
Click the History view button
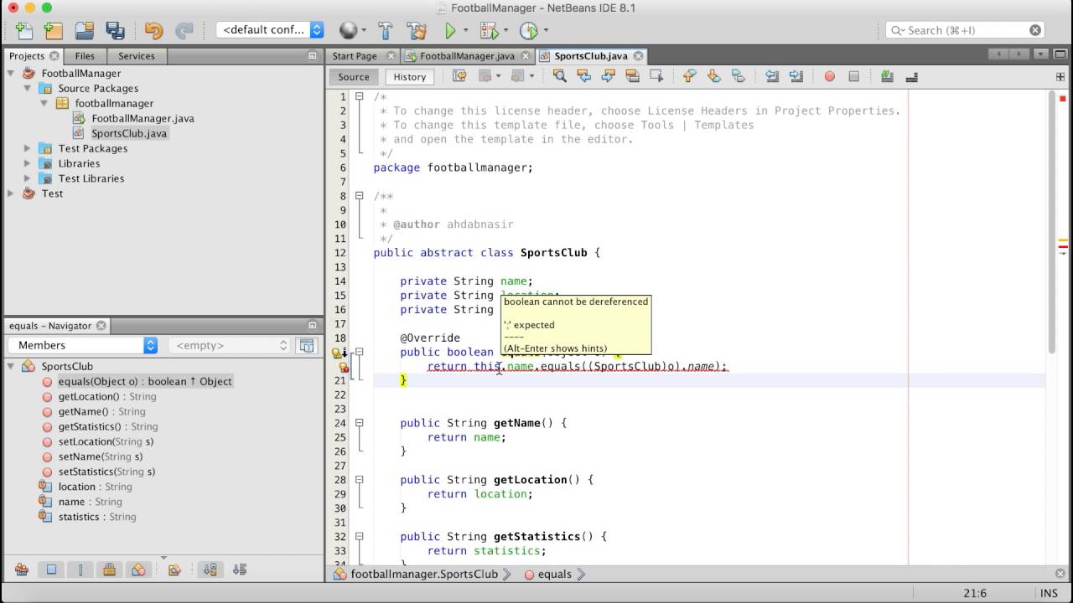pos(410,77)
